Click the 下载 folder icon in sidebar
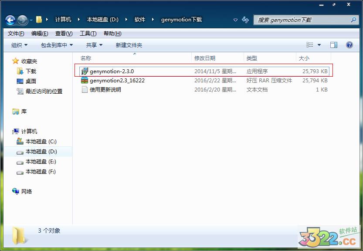Screen dimensions: 363x251 point(20,71)
